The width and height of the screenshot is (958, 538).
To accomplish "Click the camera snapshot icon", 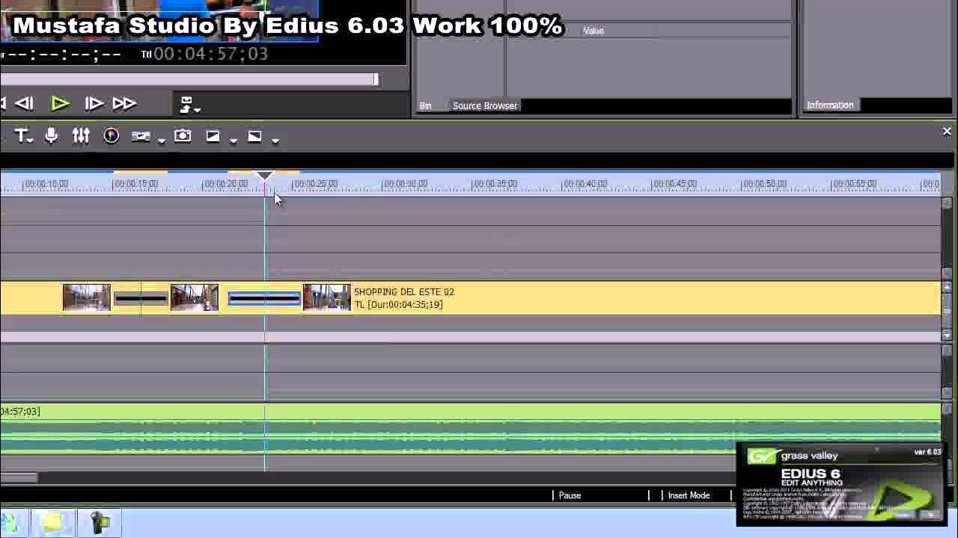I will coord(183,136).
